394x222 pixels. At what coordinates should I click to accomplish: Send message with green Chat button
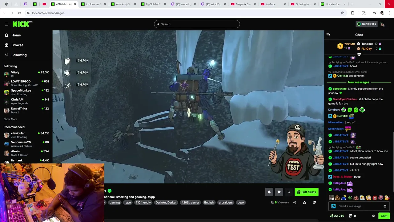tap(384, 216)
